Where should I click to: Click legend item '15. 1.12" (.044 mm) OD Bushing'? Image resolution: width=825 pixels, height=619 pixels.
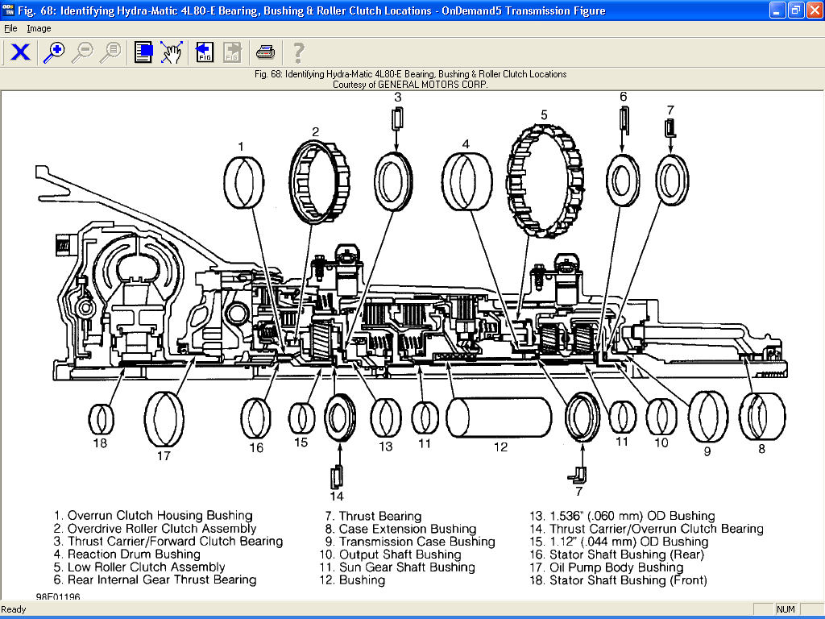pyautogui.click(x=619, y=542)
